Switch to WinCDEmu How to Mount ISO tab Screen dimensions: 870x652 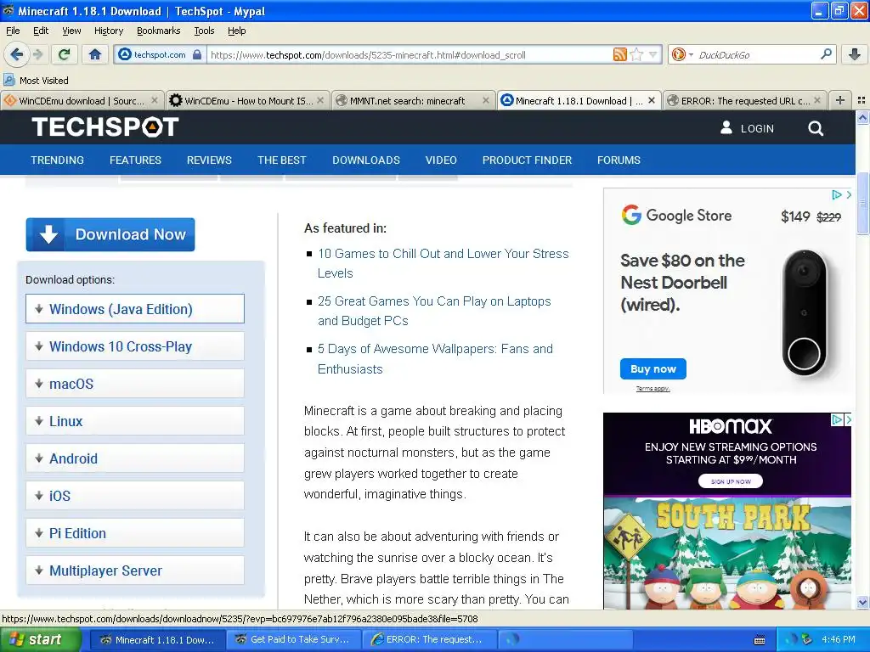click(x=247, y=100)
